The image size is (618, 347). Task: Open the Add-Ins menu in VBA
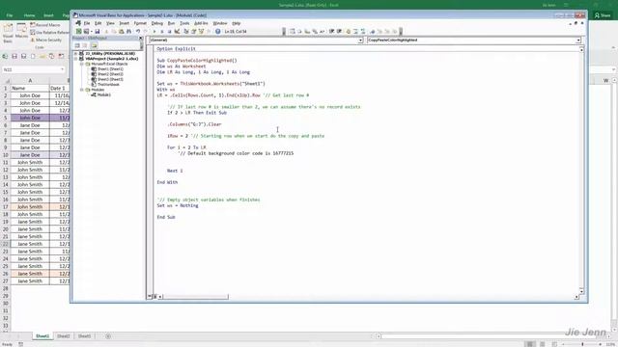pos(201,23)
